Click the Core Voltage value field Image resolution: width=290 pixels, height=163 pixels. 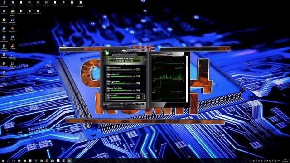coord(138,69)
